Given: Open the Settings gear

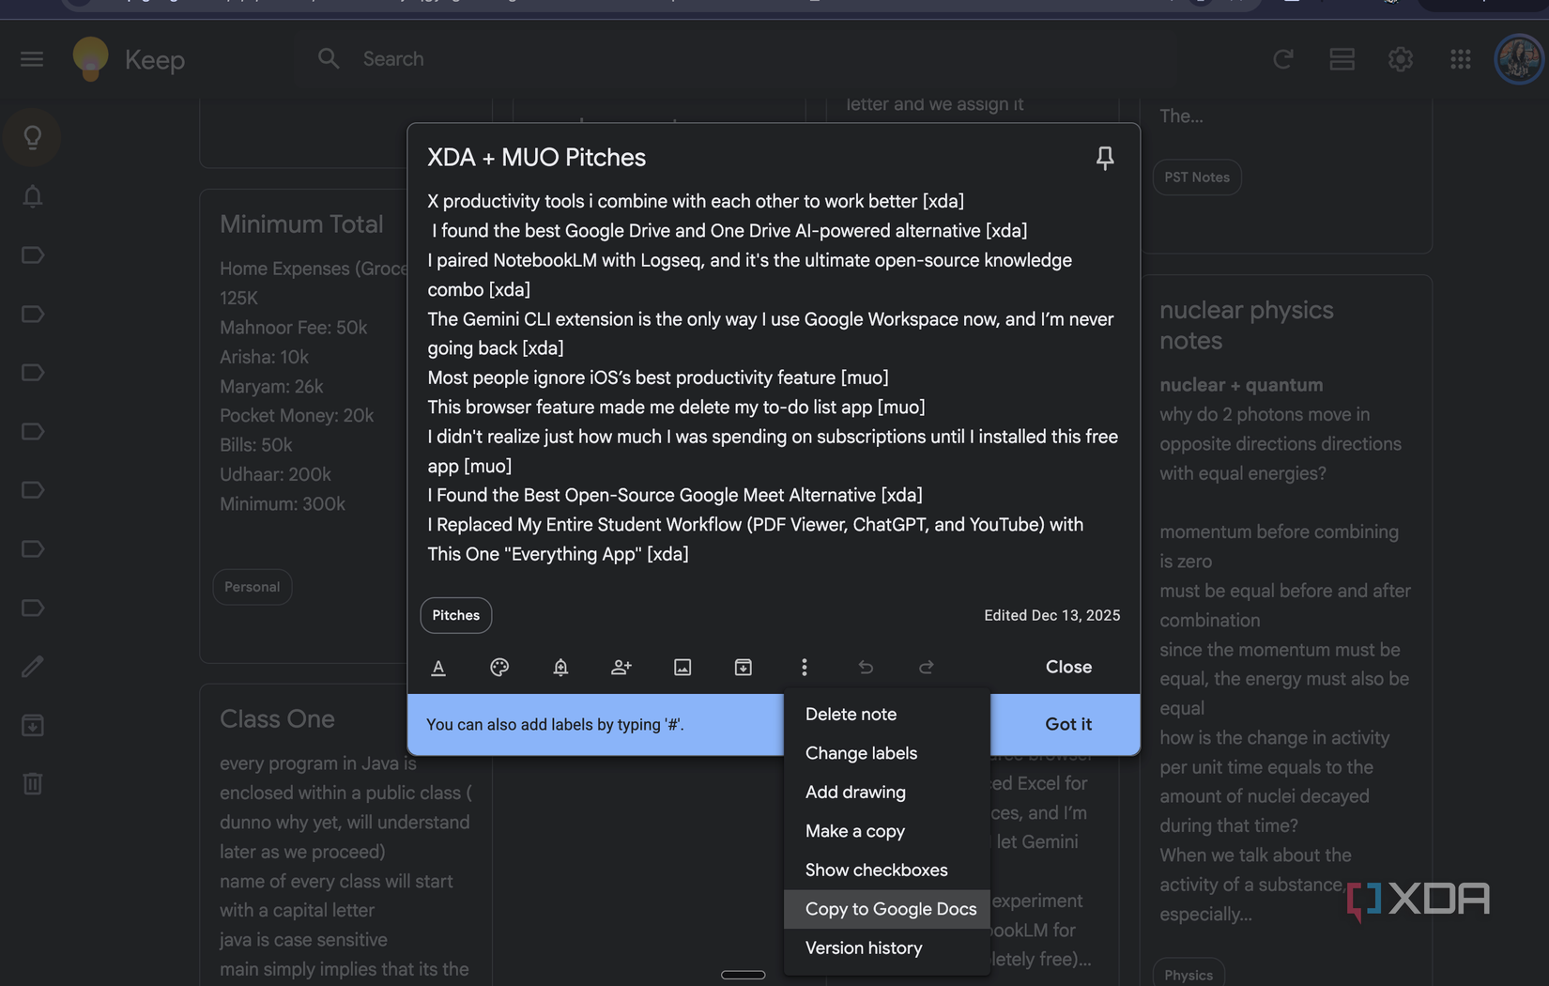Looking at the screenshot, I should click(1400, 59).
